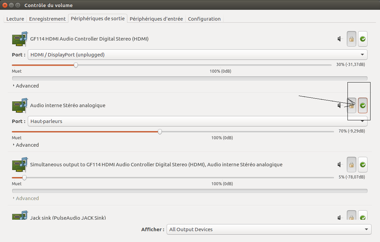Mute the Audio interne Stéréo analogique output
The image size is (380, 242).
point(340,105)
